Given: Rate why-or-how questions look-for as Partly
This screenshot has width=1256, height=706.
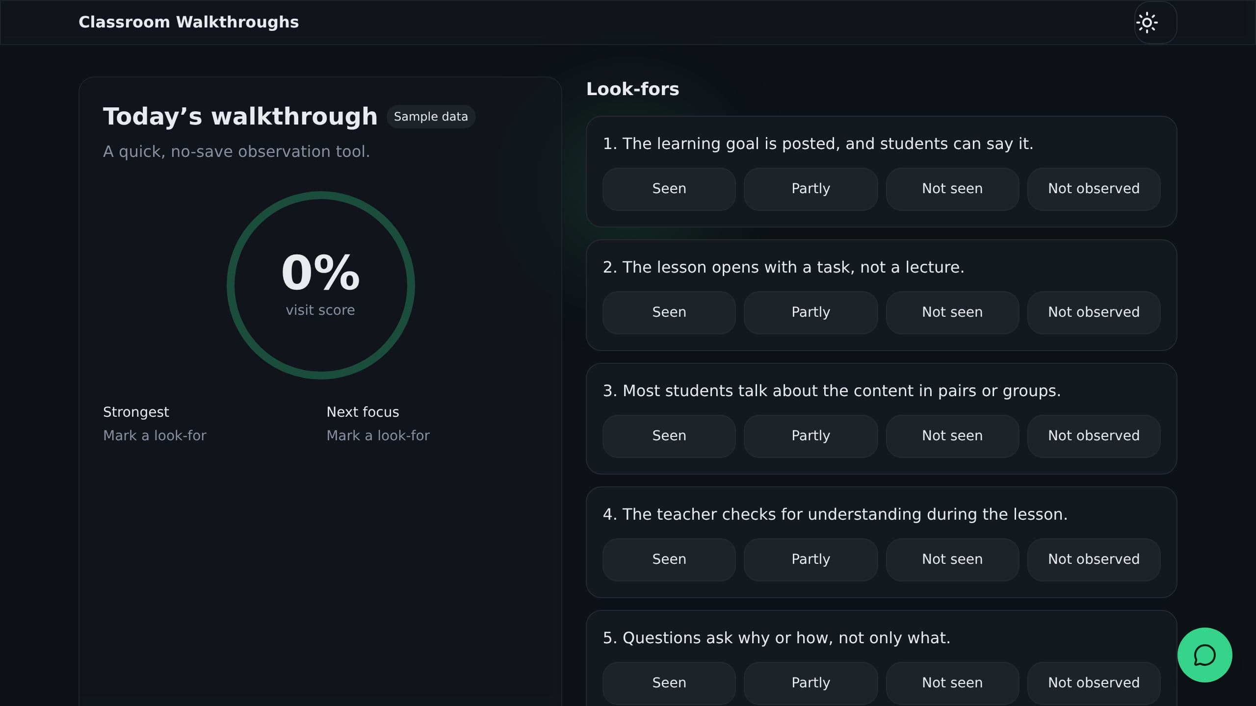Looking at the screenshot, I should tap(811, 683).
